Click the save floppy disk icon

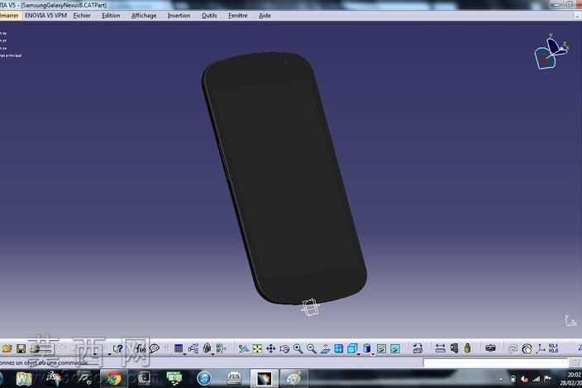(x=21, y=348)
